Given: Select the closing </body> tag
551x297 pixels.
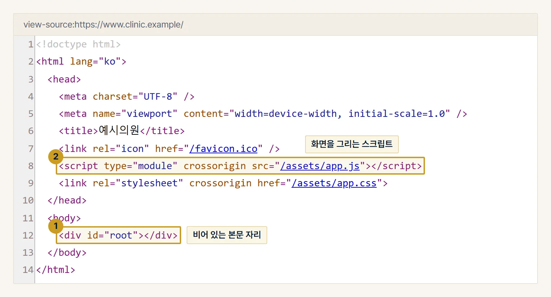Looking at the screenshot, I should pyautogui.click(x=67, y=253).
